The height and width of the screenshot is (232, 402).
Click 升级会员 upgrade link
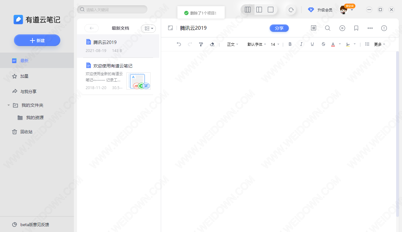pos(325,10)
